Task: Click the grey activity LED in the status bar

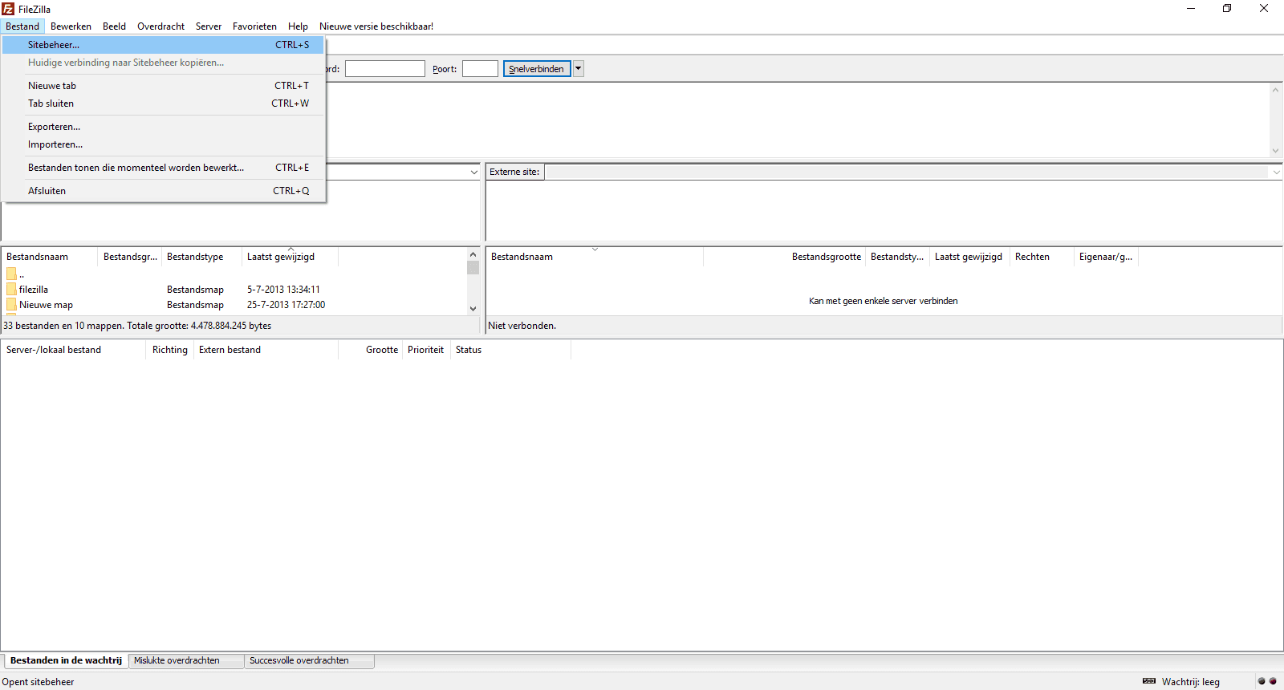Action: click(1262, 681)
